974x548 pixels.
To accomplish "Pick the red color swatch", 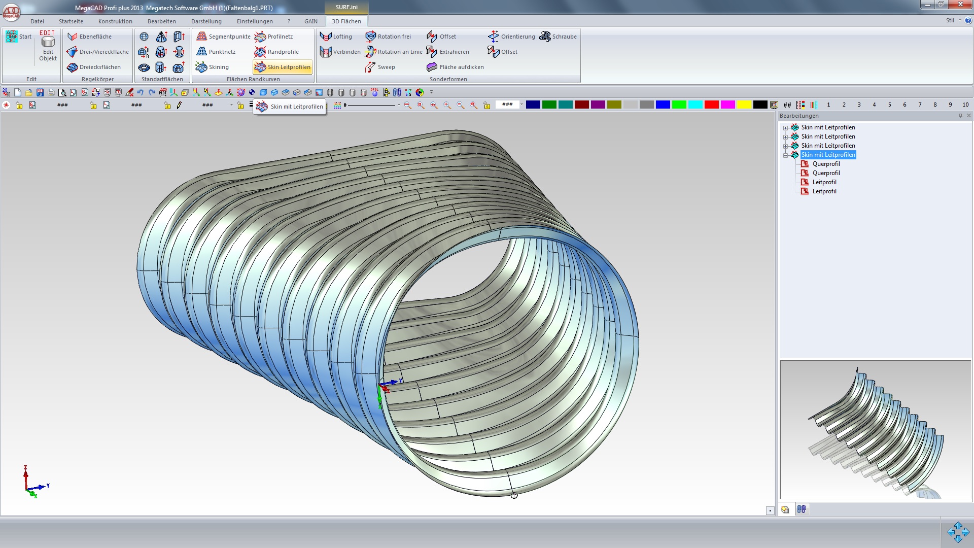I will click(x=711, y=105).
